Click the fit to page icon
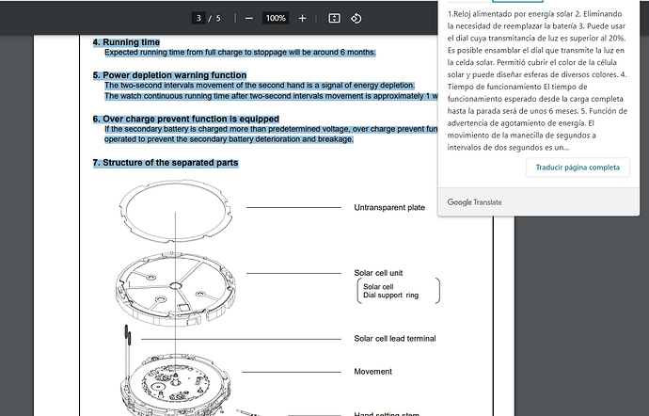649x416 pixels. 334,18
